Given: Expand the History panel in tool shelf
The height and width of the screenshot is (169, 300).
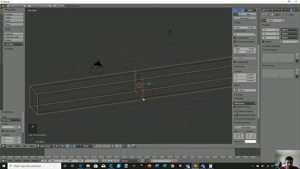Looking at the screenshot, I should 9,49.
